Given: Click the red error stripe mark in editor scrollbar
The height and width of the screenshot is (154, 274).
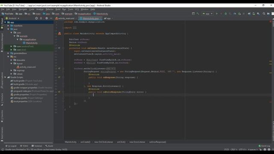Looking at the screenshot, I should [271, 102].
